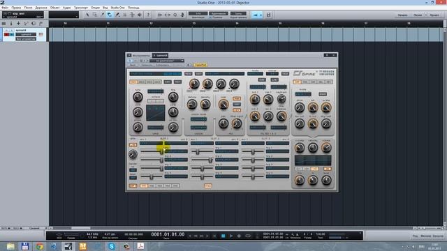Select the Paint pencil tool
Screen dimensions: 447x251
click(x=117, y=15)
